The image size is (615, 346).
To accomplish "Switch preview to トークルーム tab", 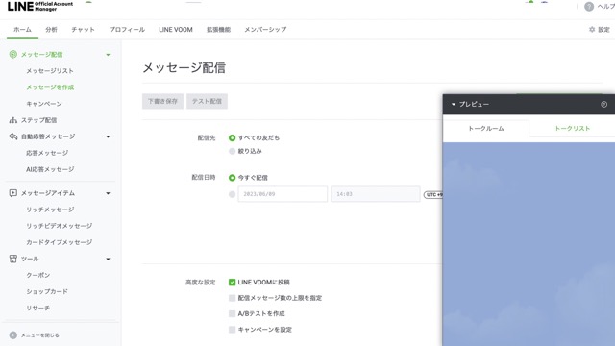I will coord(486,128).
